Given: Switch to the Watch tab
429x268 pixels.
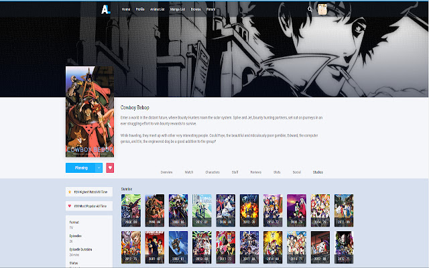Looking at the screenshot, I should pyautogui.click(x=189, y=172).
